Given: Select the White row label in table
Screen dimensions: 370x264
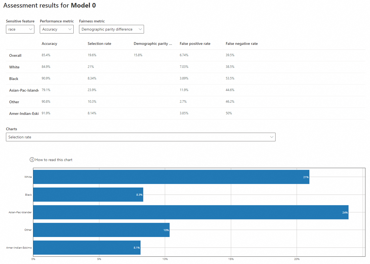Looking at the screenshot, I should [x=14, y=67].
